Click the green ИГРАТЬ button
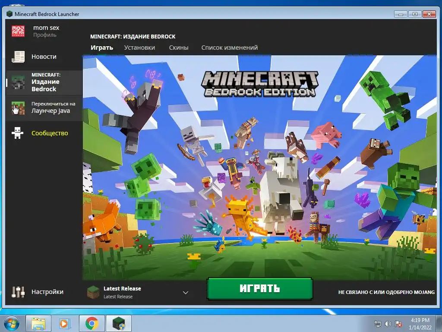Screen dimensions: 442x332 pos(259,288)
